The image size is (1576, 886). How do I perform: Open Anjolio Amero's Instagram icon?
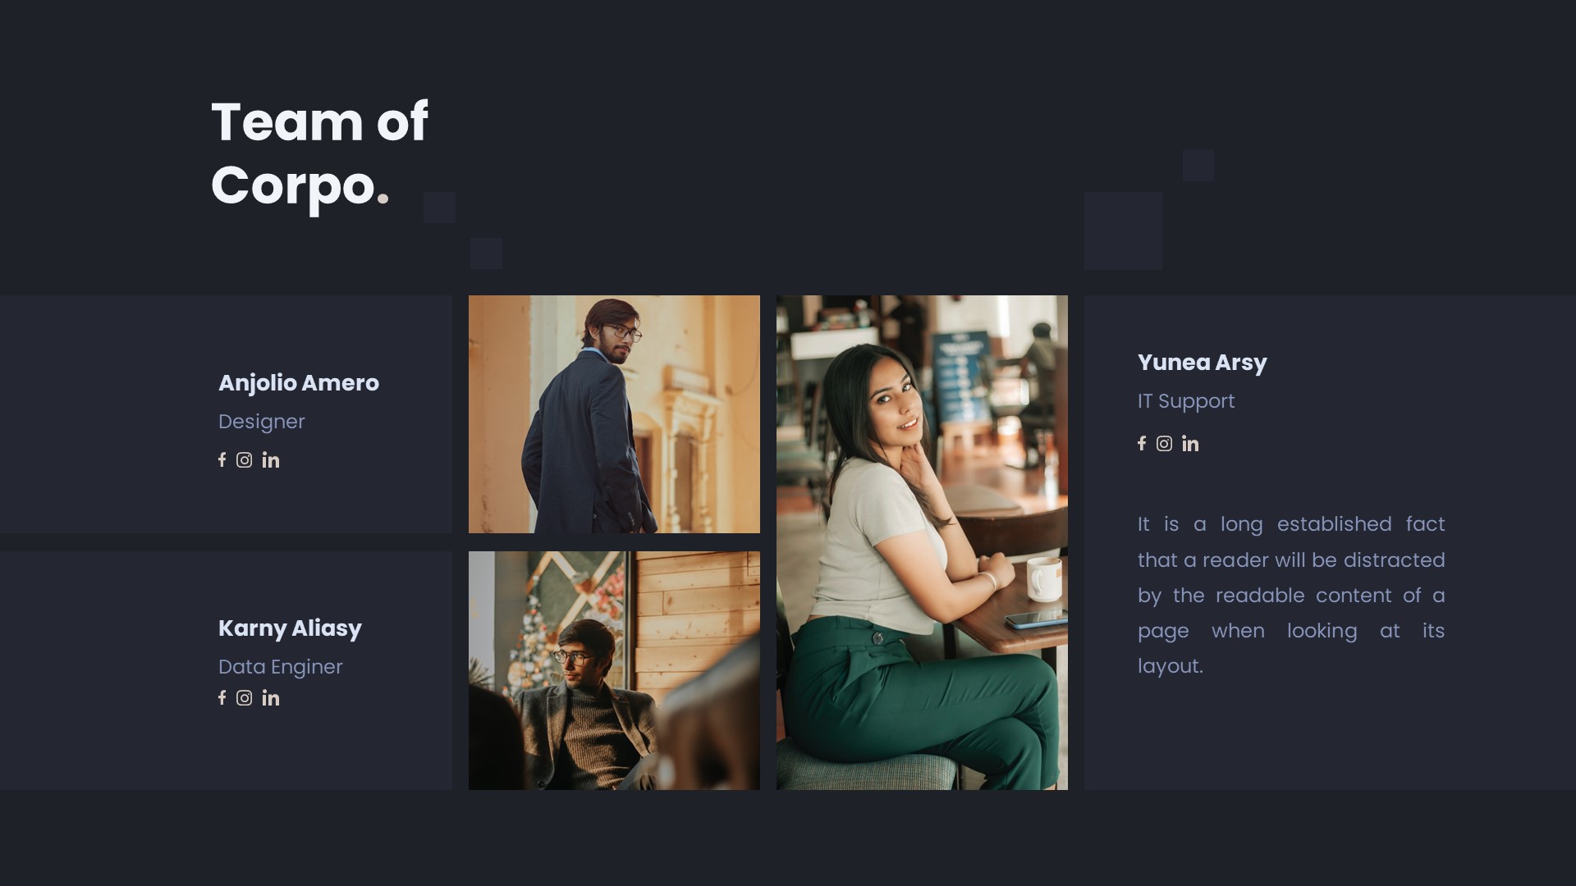245,460
